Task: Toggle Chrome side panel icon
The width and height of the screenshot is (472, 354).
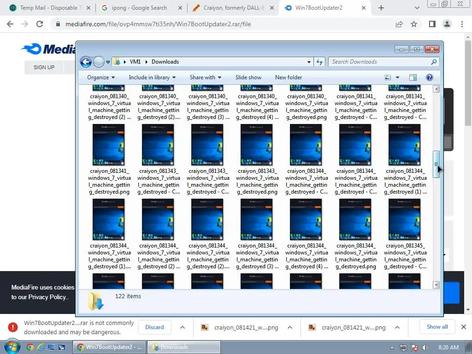Action: [x=432, y=24]
